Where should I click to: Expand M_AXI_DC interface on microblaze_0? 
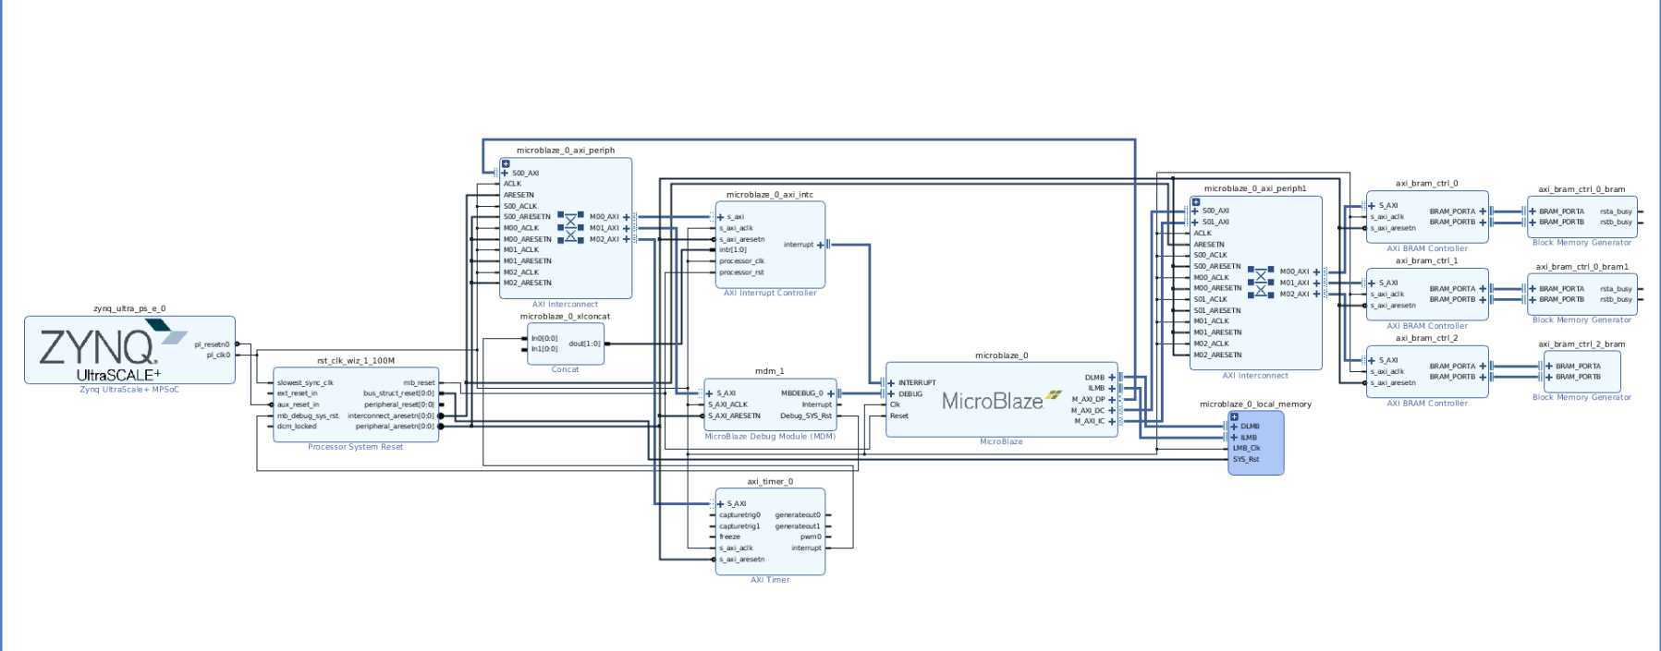[x=1112, y=411]
